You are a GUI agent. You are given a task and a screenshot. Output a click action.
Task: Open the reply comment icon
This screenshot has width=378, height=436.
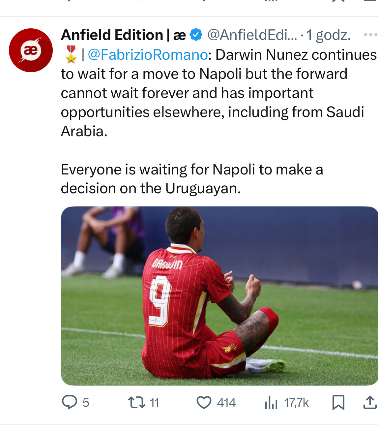coord(70,402)
